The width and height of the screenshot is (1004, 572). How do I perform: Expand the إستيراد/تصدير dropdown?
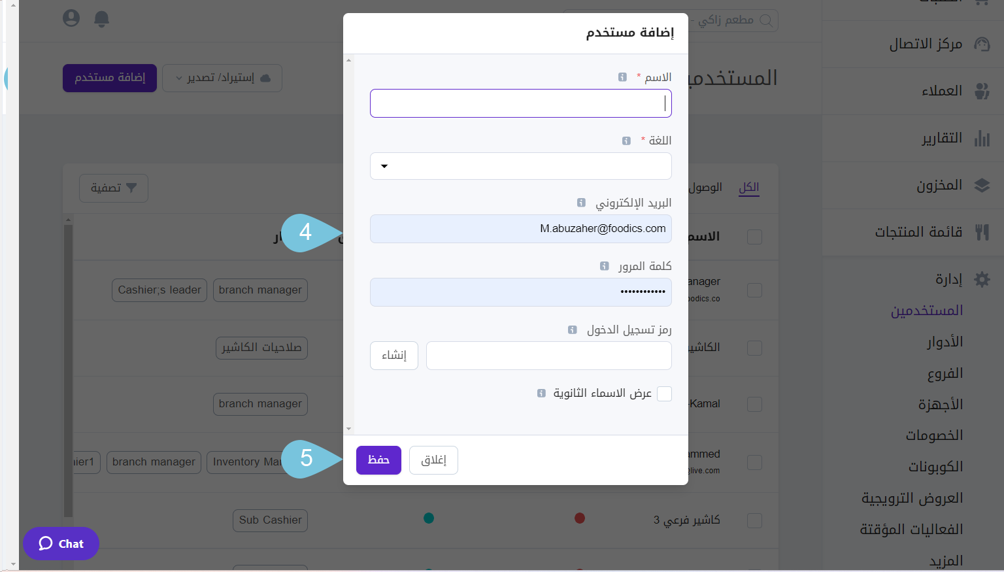(222, 78)
